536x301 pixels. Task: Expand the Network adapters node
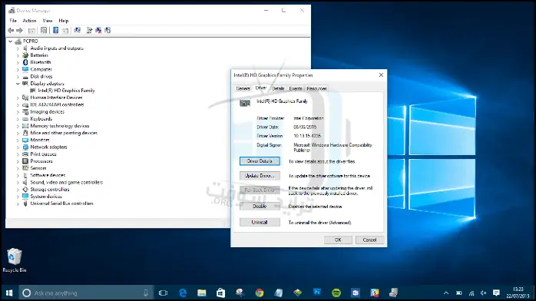pos(18,147)
